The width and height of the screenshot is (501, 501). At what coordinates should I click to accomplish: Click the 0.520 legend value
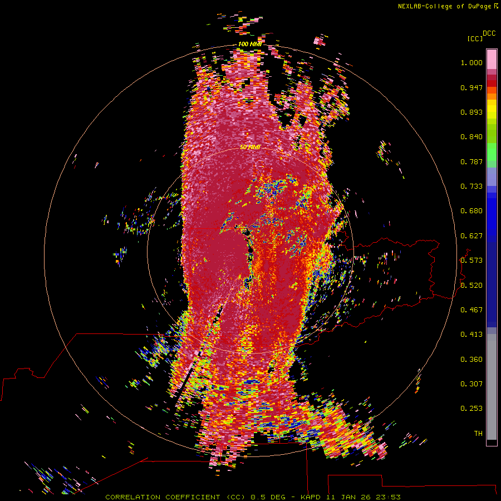(471, 286)
